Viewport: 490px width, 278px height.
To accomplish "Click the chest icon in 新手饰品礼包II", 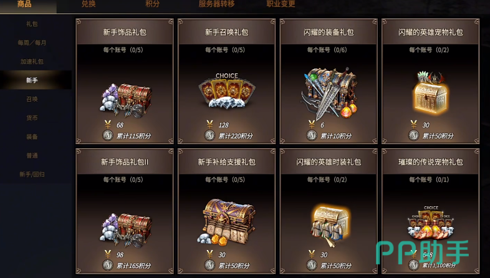I will (126, 231).
